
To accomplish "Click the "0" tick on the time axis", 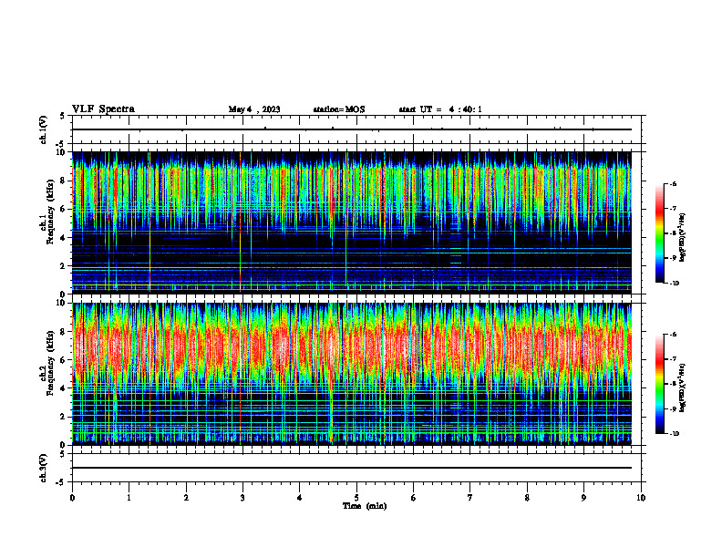I will [x=72, y=498].
